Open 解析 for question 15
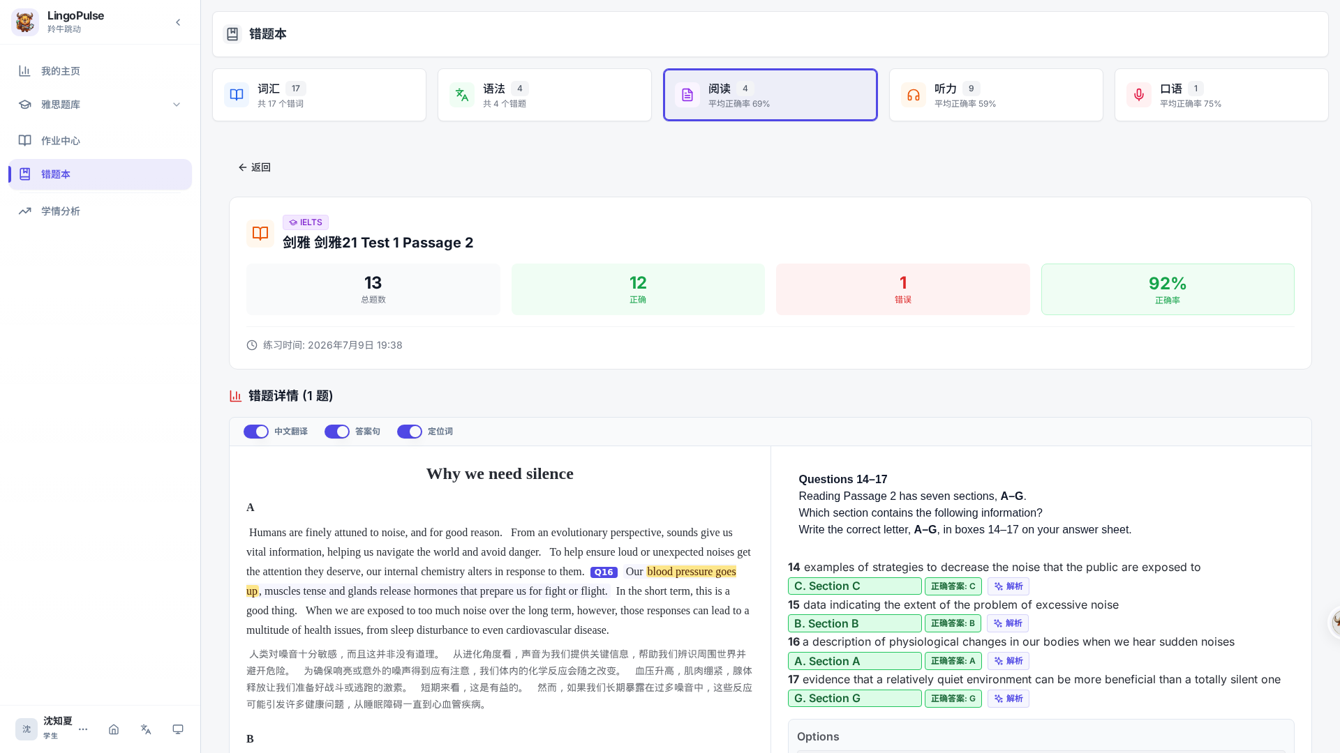Viewport: 1340px width, 753px height. click(x=1008, y=623)
